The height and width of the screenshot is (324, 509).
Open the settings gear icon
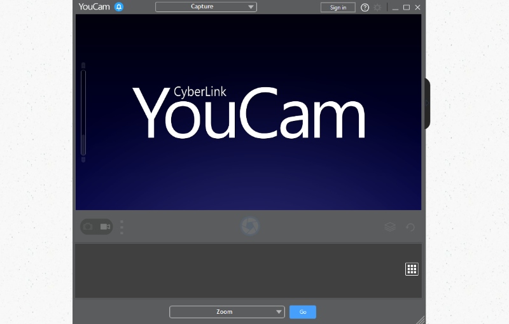[377, 8]
